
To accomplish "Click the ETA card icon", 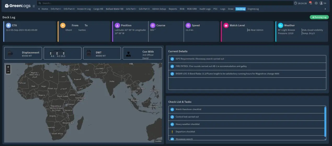I will (x=8, y=25).
